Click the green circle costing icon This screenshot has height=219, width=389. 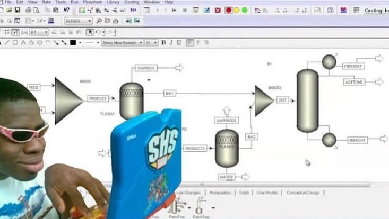point(245,11)
